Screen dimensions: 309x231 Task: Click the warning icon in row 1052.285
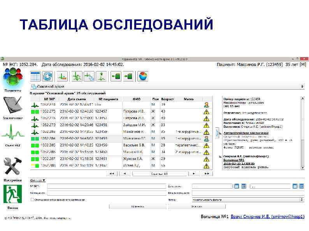point(206,146)
